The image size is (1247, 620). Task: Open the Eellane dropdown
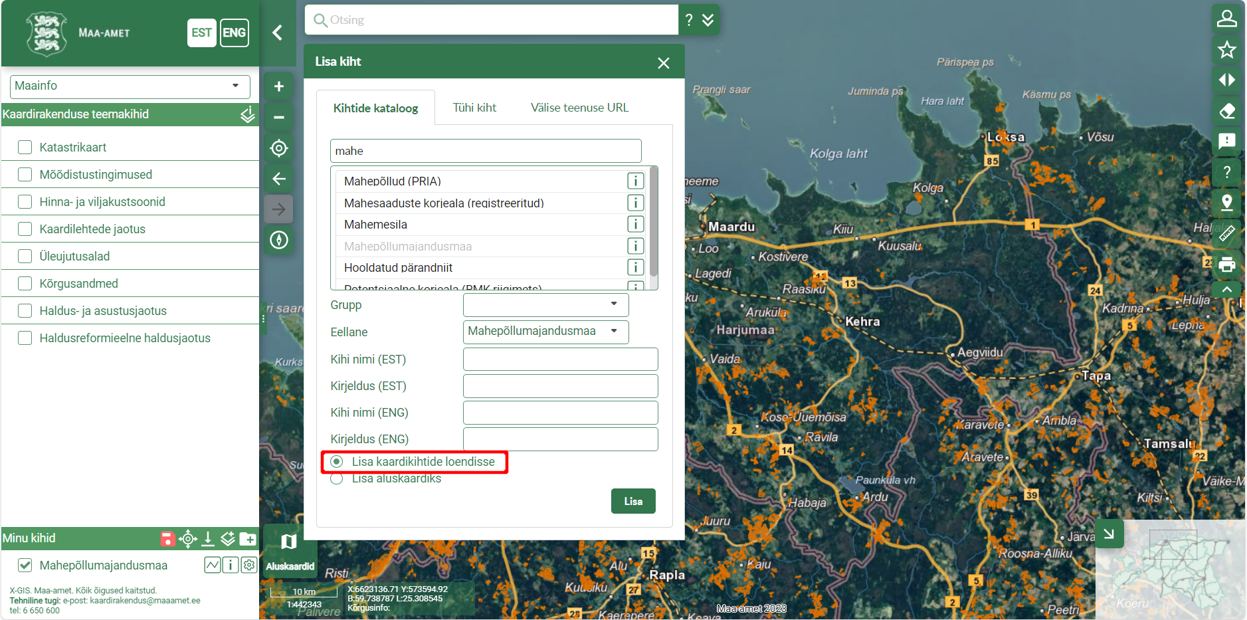click(545, 332)
